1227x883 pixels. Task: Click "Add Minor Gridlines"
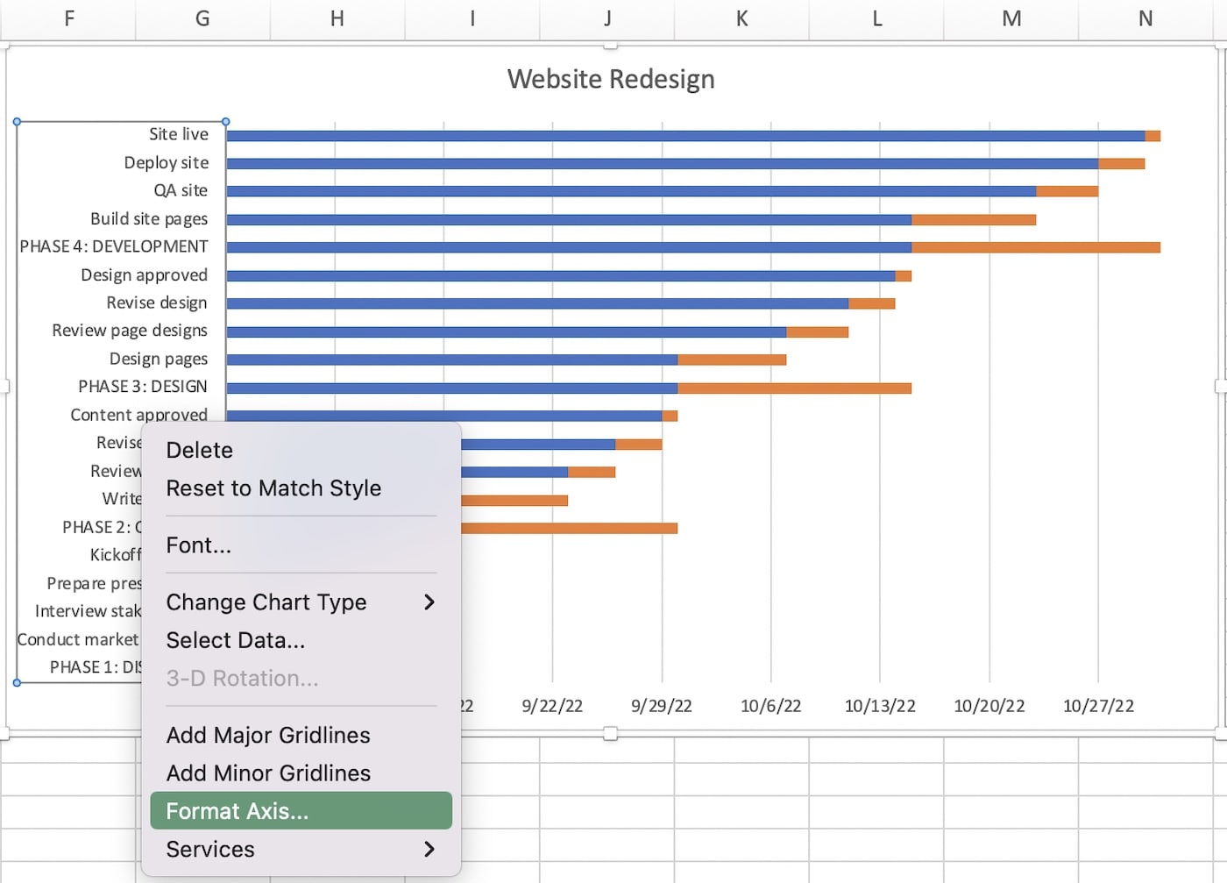pyautogui.click(x=267, y=773)
